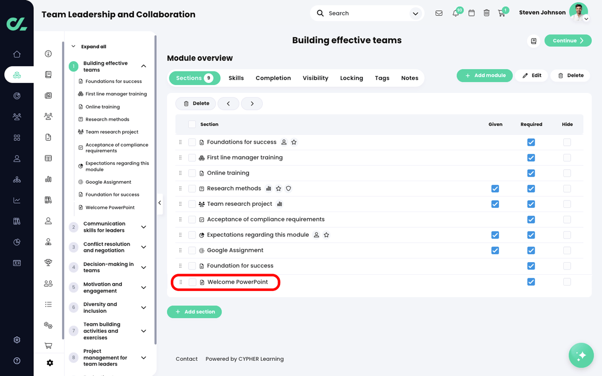The image size is (602, 376).
Task: Click the CYPHER logo at top left
Action: (x=17, y=23)
